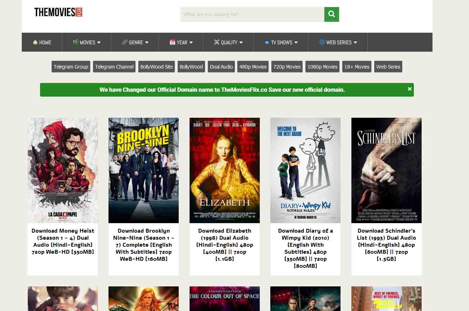Open the MOVIES menu label
The width and height of the screenshot is (469, 311).
coord(87,43)
